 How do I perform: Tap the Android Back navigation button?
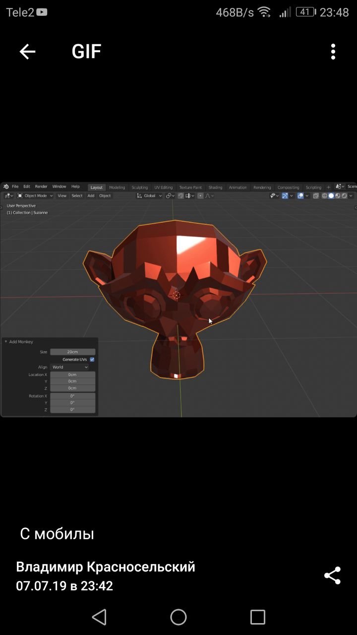(x=99, y=617)
